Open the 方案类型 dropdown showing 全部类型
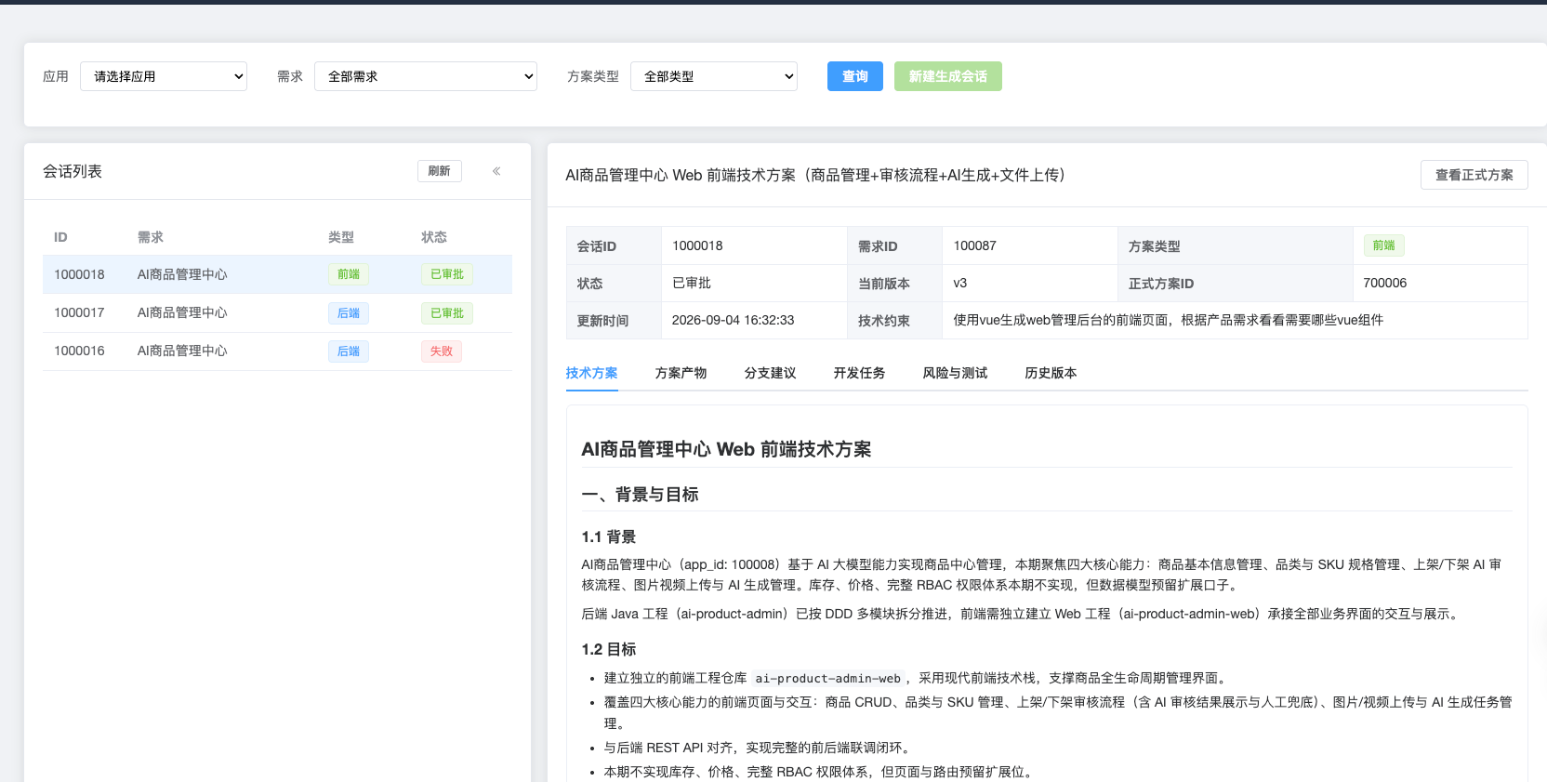This screenshot has width=1547, height=782. coord(714,76)
